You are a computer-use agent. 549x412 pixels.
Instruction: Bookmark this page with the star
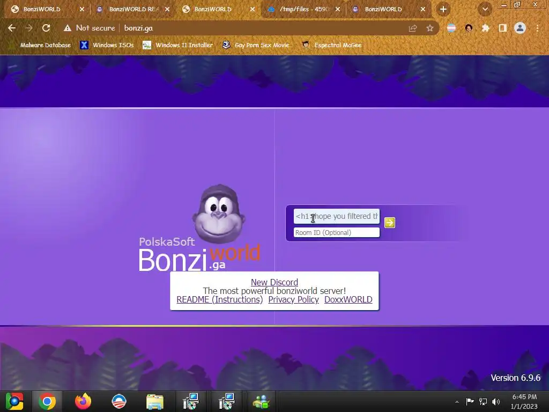(x=429, y=28)
